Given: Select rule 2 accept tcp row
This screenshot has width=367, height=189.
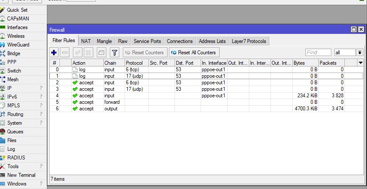Looking at the screenshot, I should (x=206, y=83).
